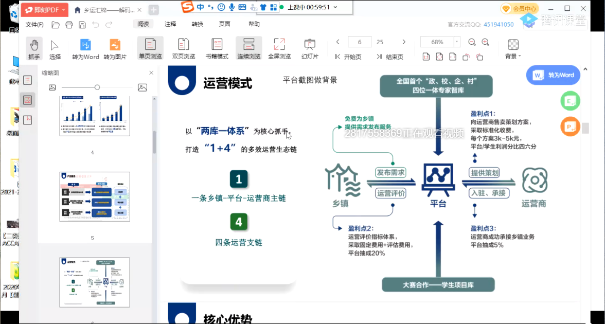Open the 文件(F) menu
The width and height of the screenshot is (605, 324).
pyautogui.click(x=34, y=24)
